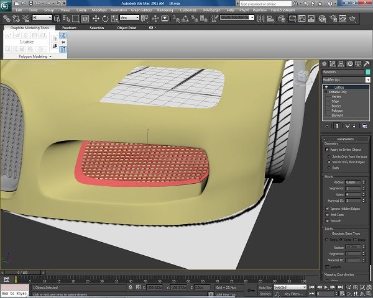Click the object color swatch beside Plane005
373x298 pixels.
[367, 72]
